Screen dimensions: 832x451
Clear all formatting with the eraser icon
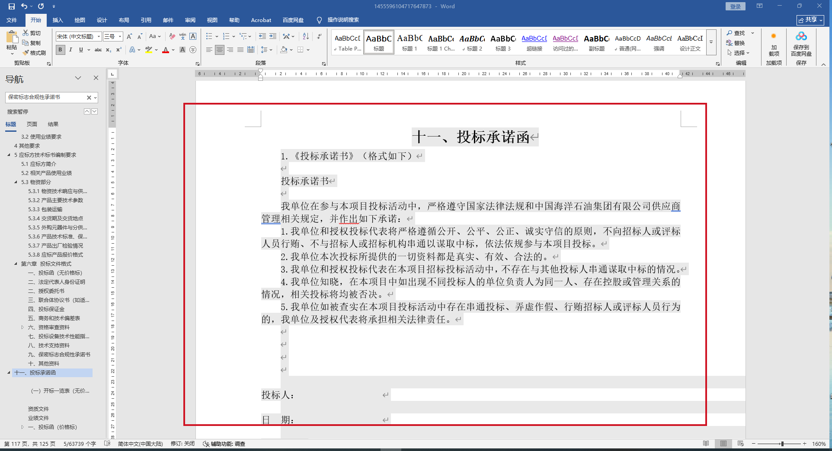(172, 37)
